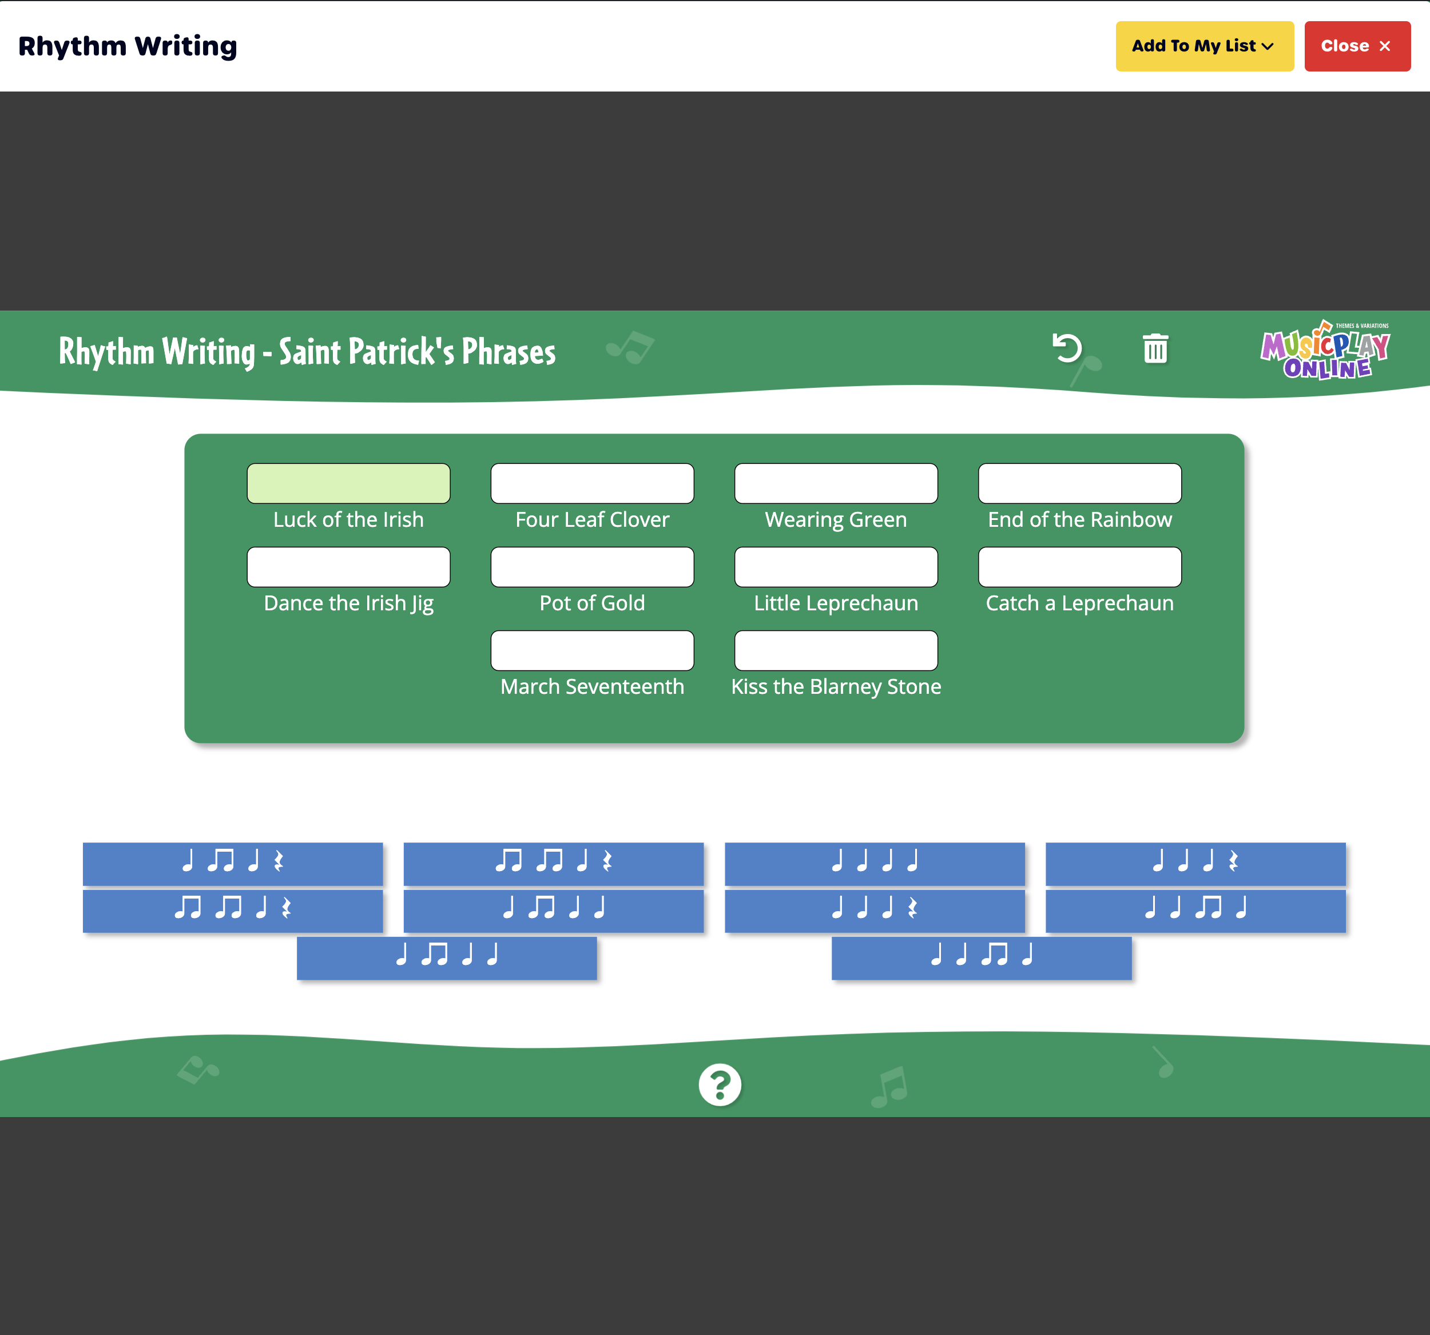Select the second rhythm pattern block
Image resolution: width=1430 pixels, height=1335 pixels.
click(552, 863)
